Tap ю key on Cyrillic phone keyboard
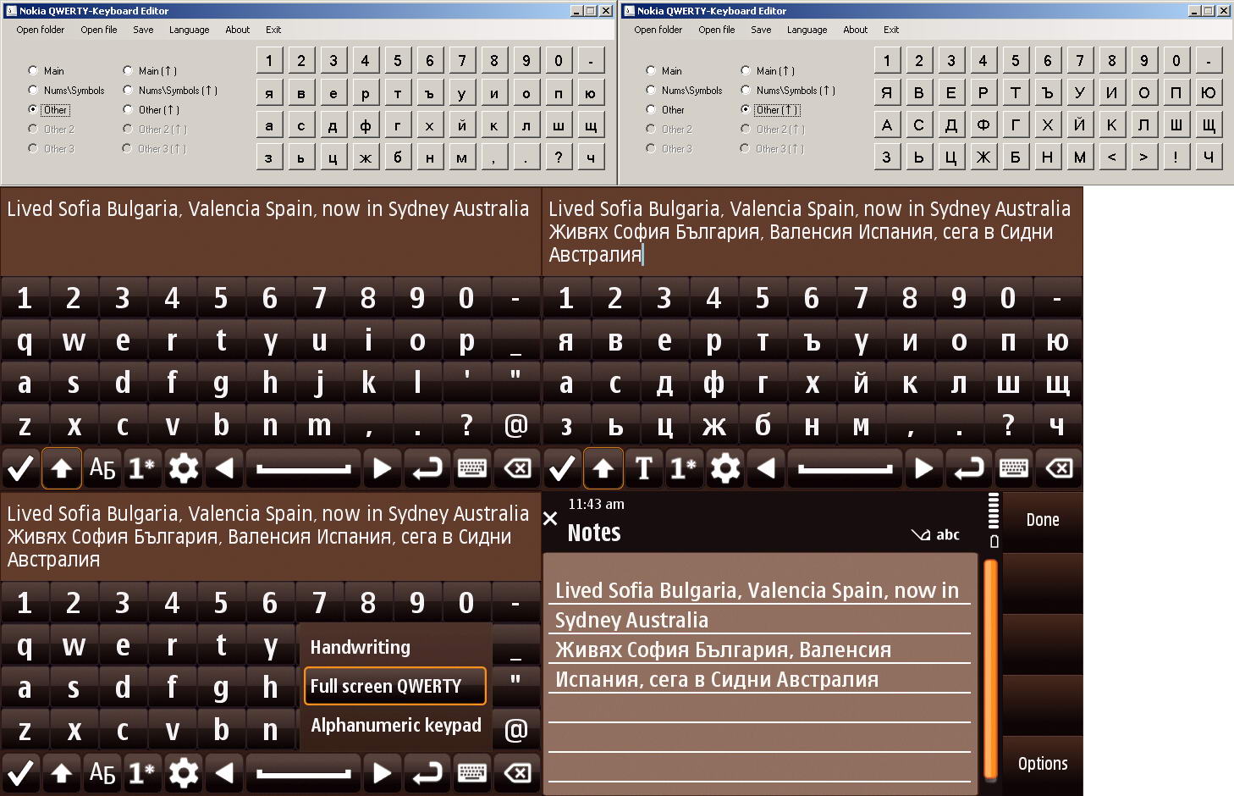The image size is (1234, 796). click(x=1057, y=341)
